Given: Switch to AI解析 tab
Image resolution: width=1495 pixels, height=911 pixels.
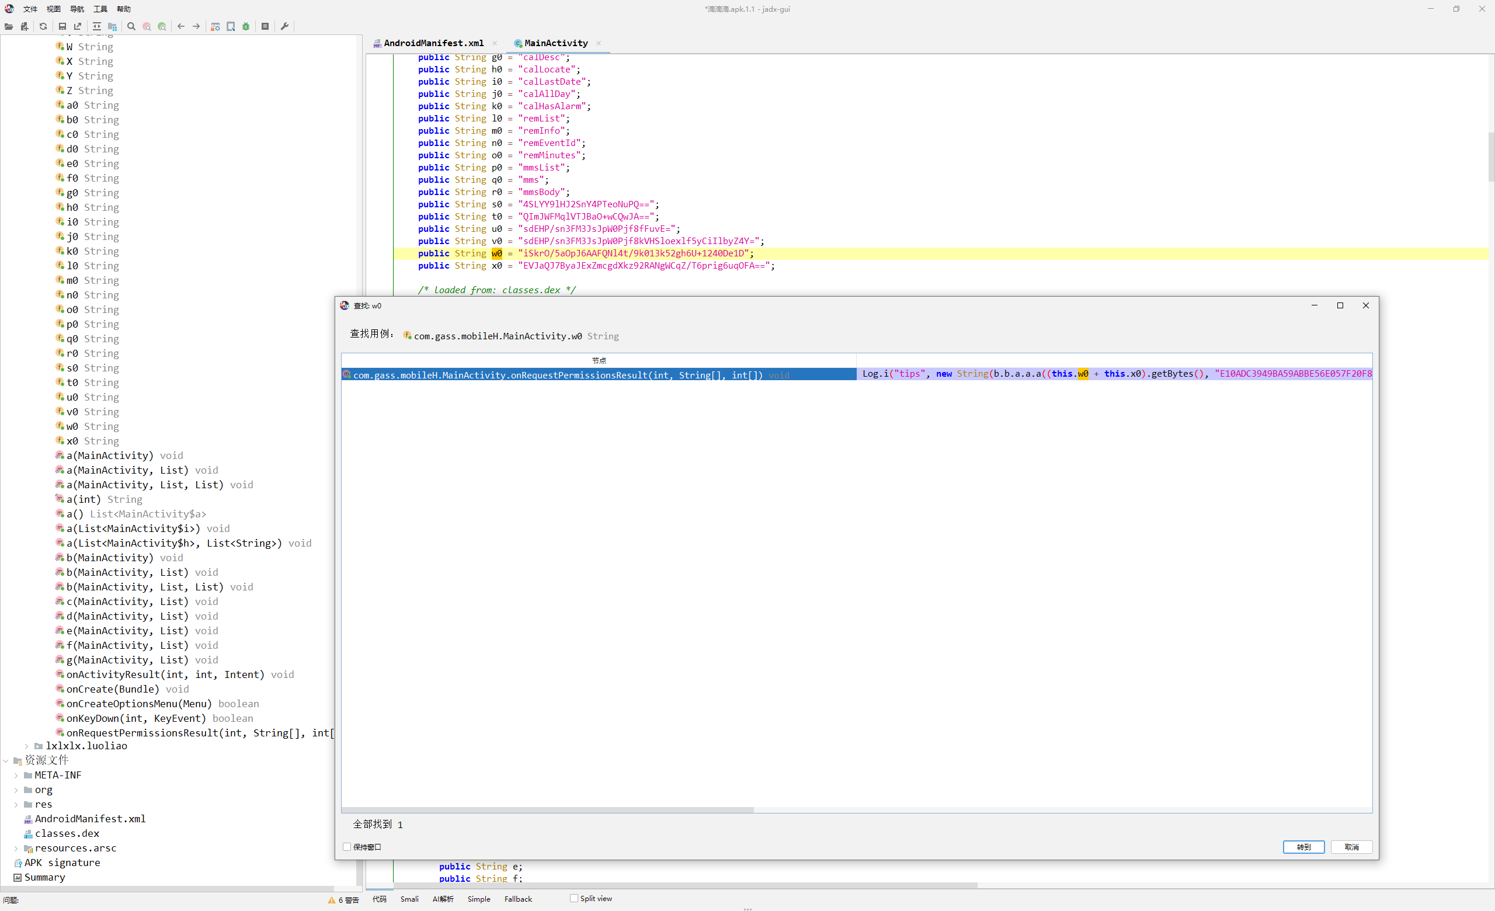Looking at the screenshot, I should (443, 899).
